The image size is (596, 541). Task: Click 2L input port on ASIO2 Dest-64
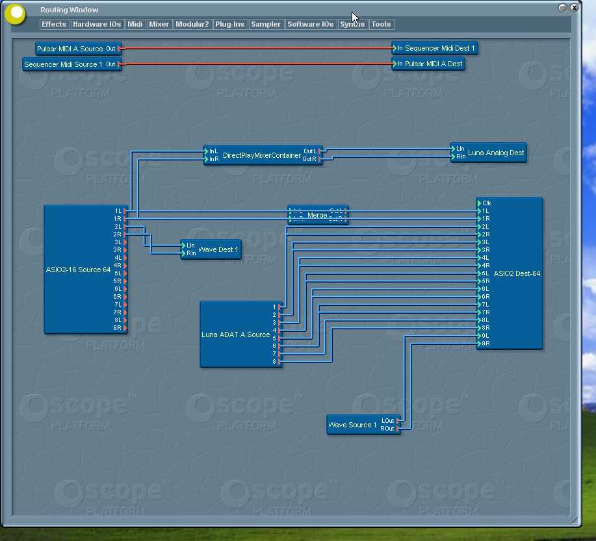click(479, 227)
